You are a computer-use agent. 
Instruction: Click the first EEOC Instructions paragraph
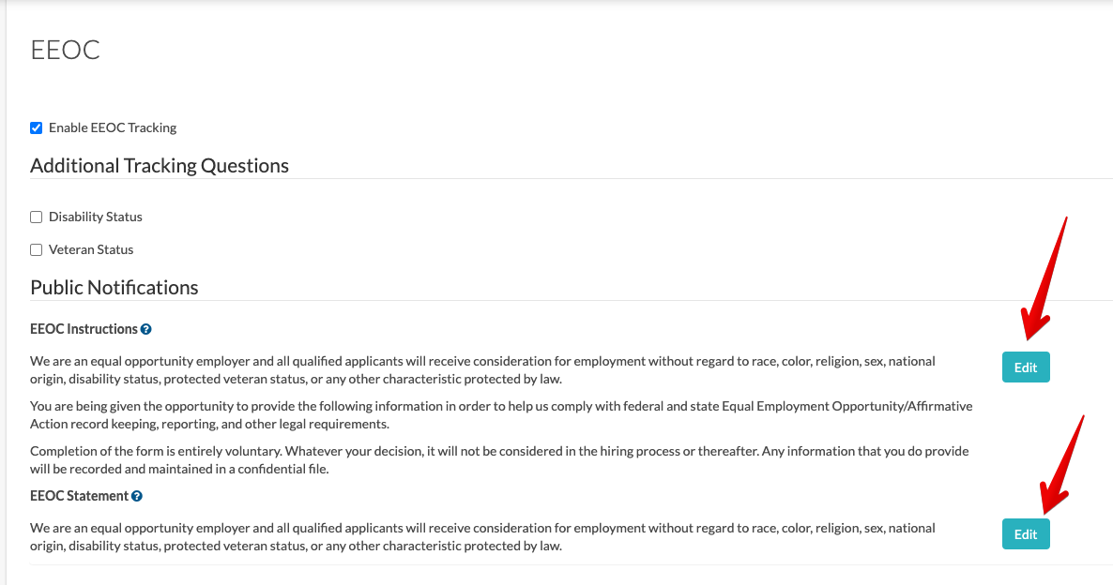click(482, 369)
